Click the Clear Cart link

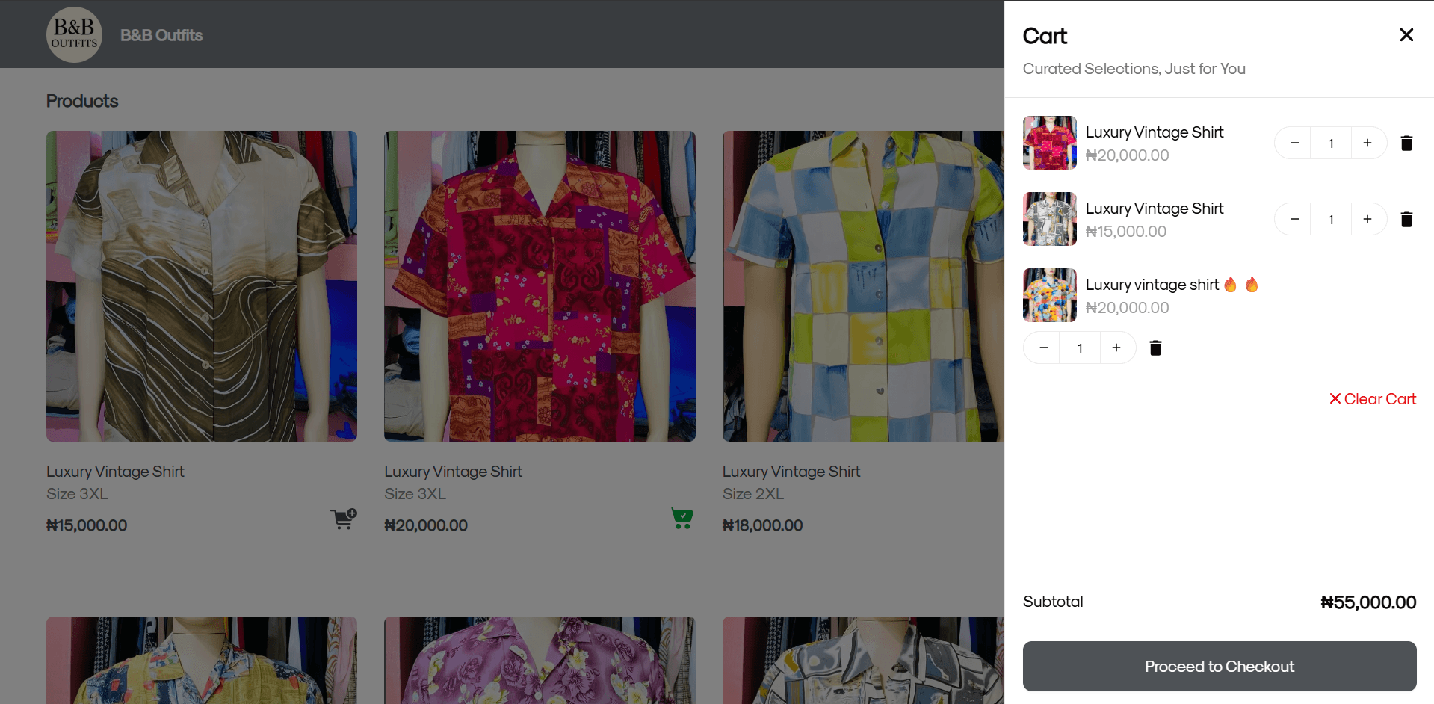(x=1372, y=399)
